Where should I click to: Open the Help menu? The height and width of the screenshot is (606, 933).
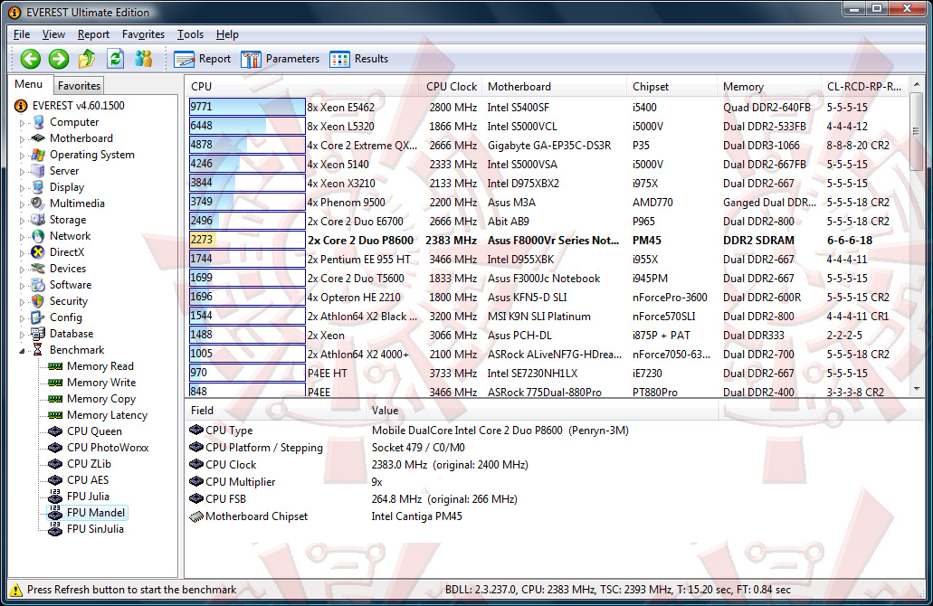tap(227, 34)
